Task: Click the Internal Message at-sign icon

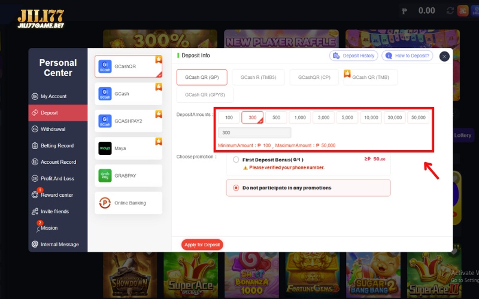Action: [x=35, y=244]
